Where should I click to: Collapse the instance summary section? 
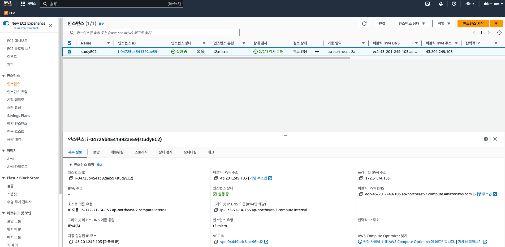(71, 165)
